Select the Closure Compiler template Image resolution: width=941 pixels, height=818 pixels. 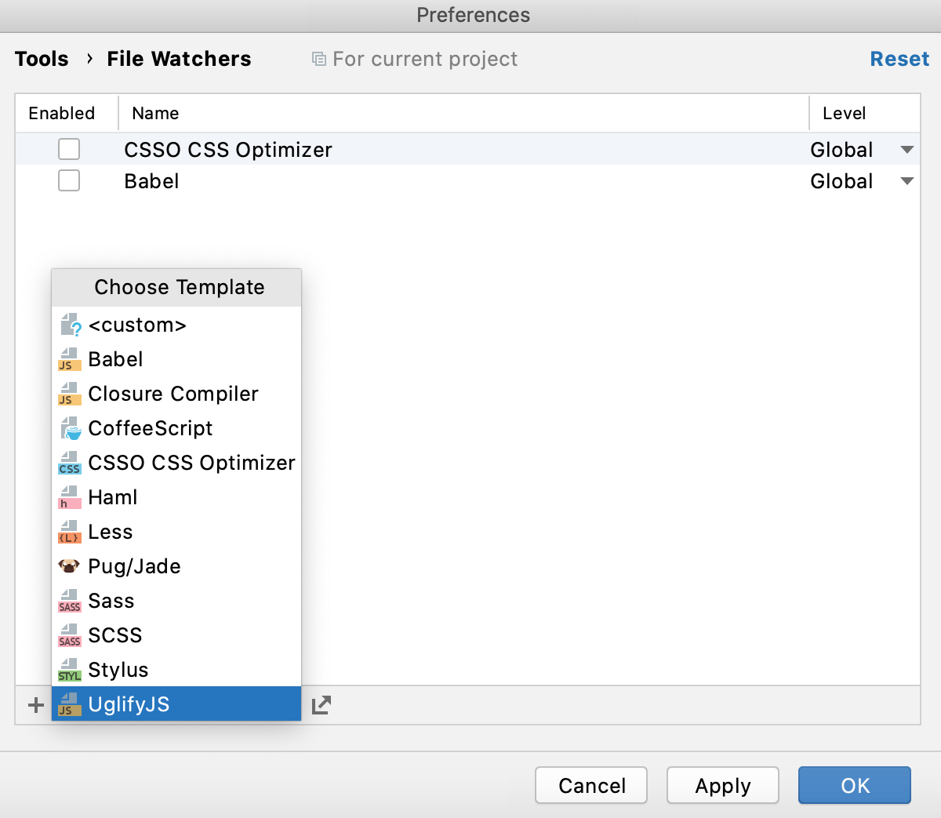pos(173,394)
